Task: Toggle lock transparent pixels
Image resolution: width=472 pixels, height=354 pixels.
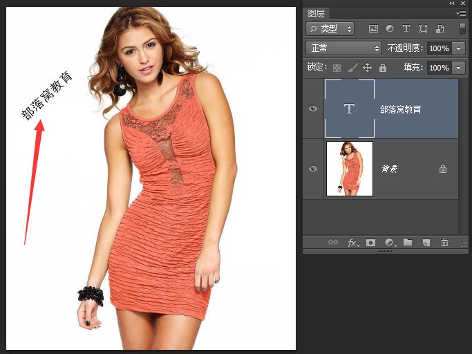Action: tap(337, 68)
